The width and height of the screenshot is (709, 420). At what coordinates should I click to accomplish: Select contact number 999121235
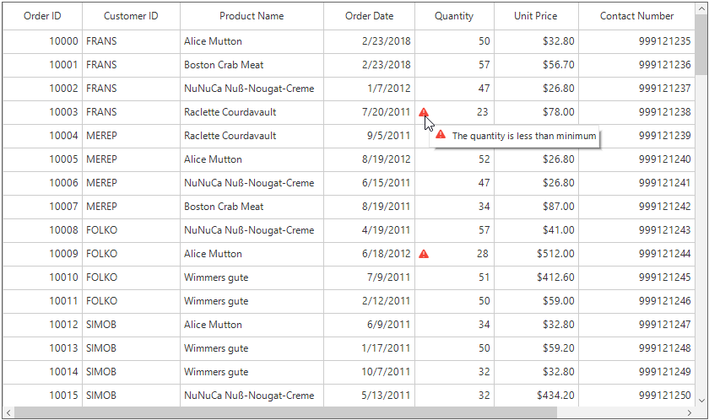pos(636,41)
